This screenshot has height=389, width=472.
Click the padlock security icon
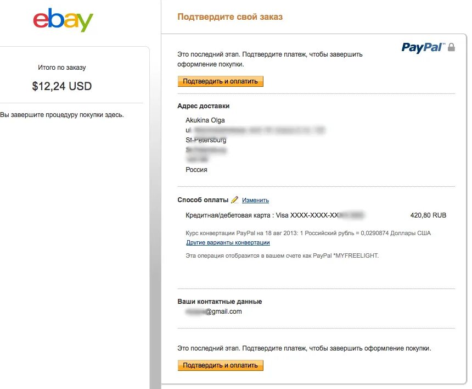[x=451, y=48]
